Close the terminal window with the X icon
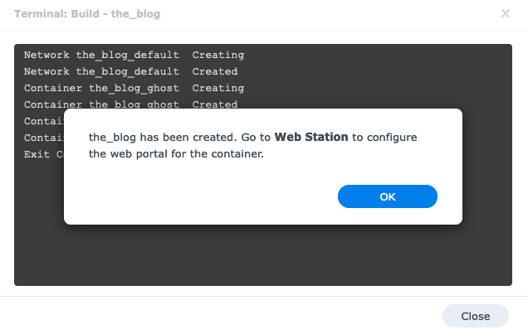 pyautogui.click(x=506, y=13)
